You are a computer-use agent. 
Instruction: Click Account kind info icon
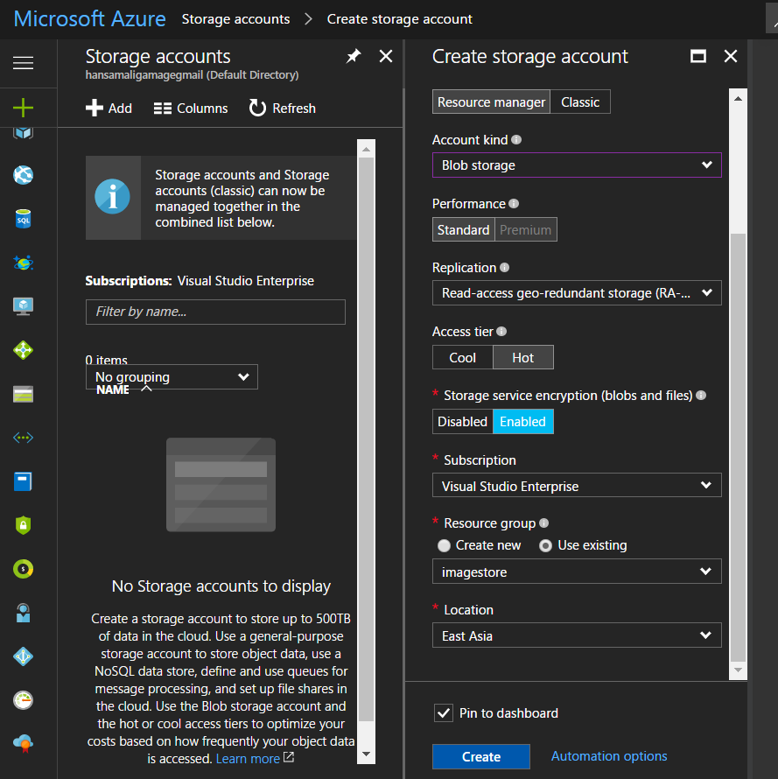(x=516, y=139)
